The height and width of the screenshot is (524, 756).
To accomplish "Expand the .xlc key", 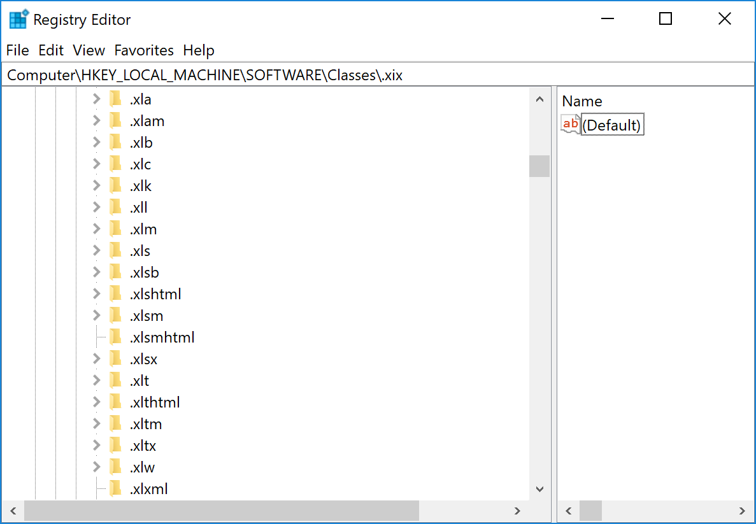I will (x=96, y=164).
